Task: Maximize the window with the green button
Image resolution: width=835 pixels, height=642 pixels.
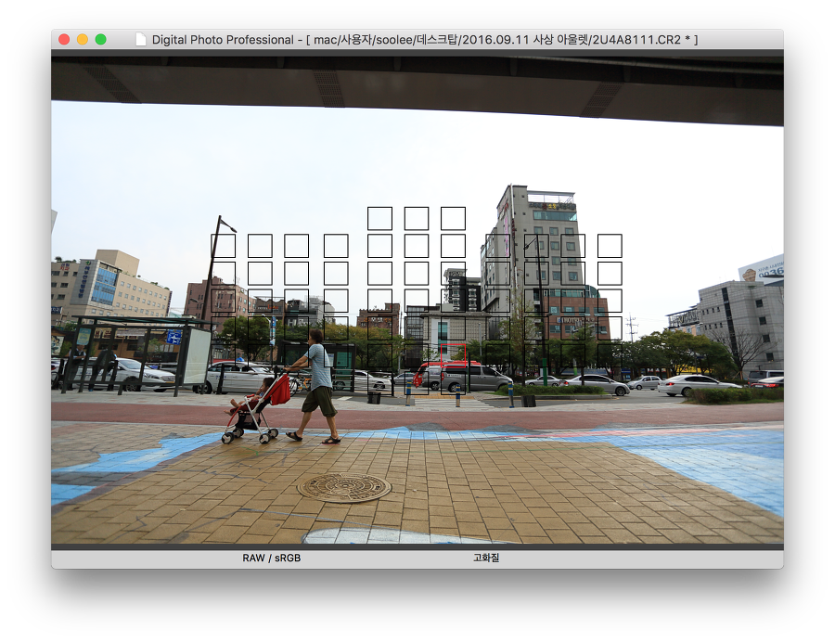Action: [101, 40]
